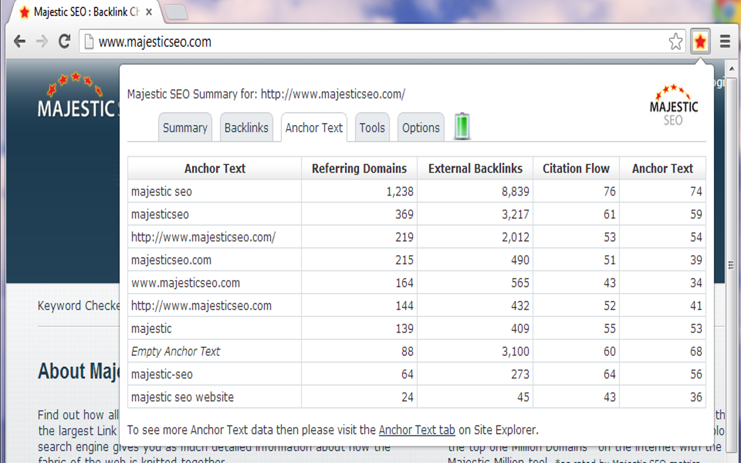Screen dimensions: 741x463
Task: Click the External Backlinks column header
Action: coord(475,168)
